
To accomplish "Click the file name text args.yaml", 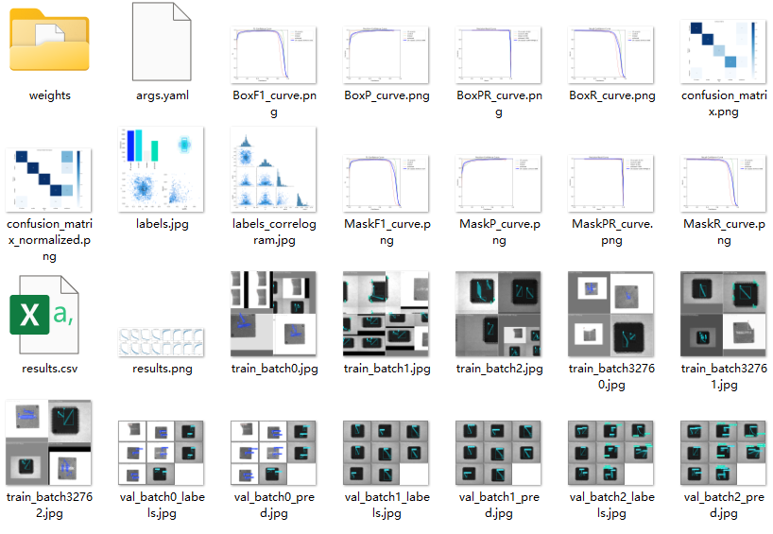I will point(163,95).
